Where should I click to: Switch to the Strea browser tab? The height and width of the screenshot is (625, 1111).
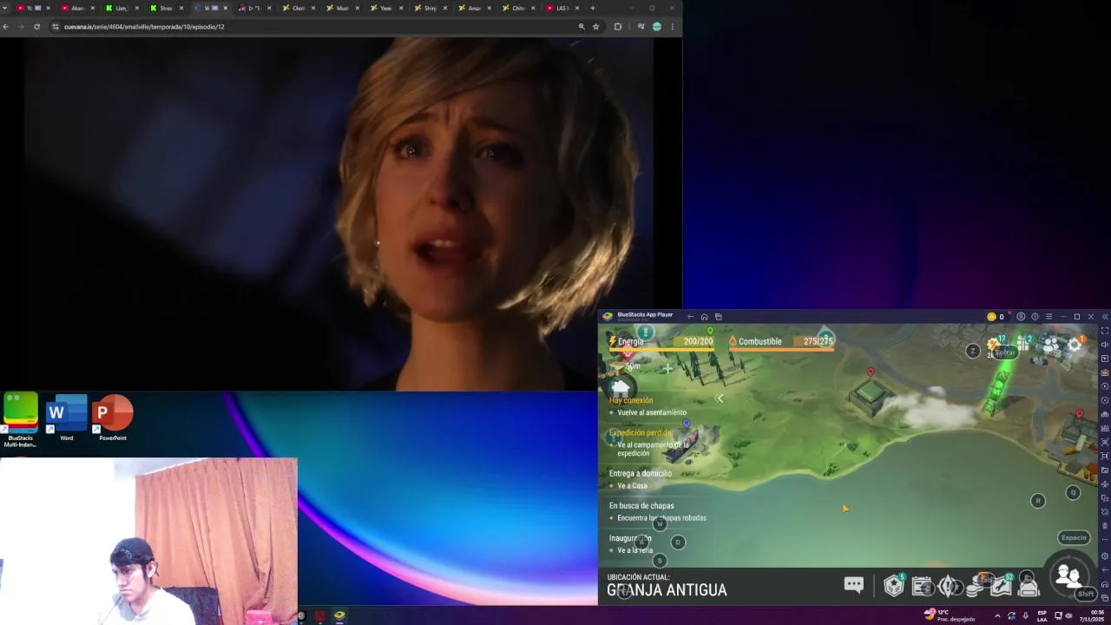pyautogui.click(x=165, y=8)
